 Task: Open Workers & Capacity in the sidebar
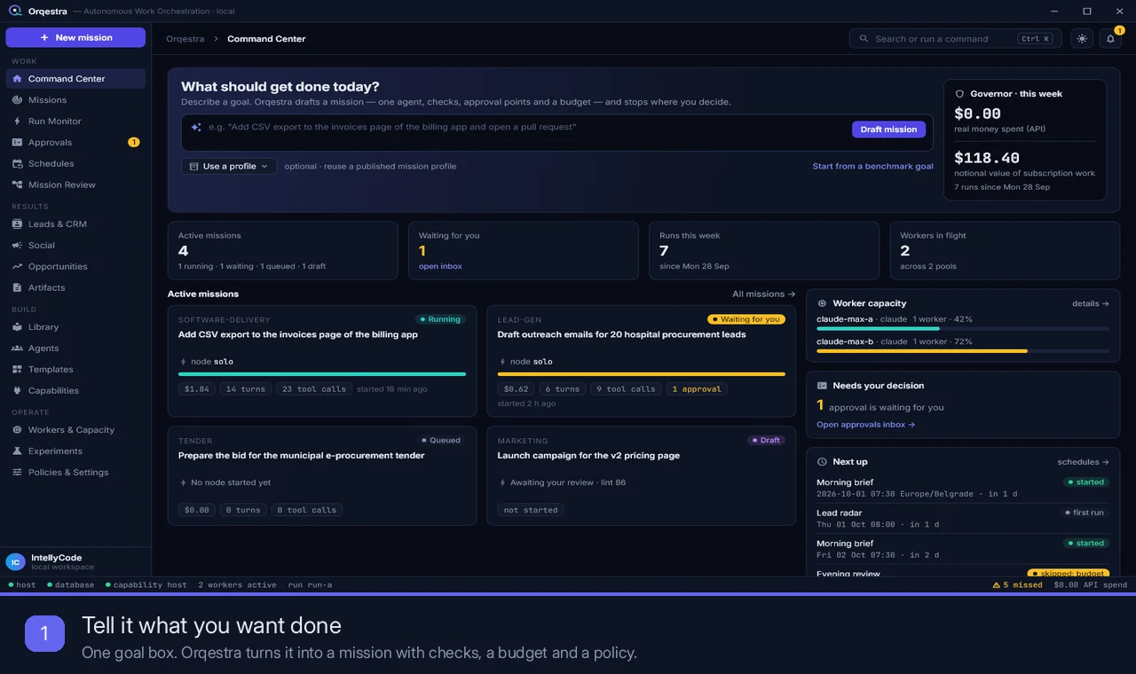pyautogui.click(x=75, y=430)
